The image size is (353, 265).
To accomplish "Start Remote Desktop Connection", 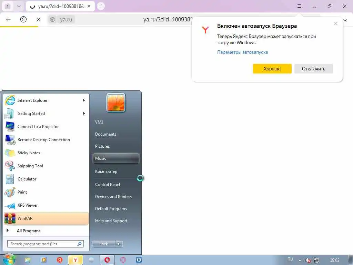I will click(x=46, y=139).
